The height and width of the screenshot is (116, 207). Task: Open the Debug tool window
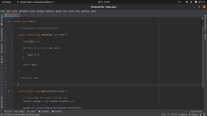pos(44,111)
